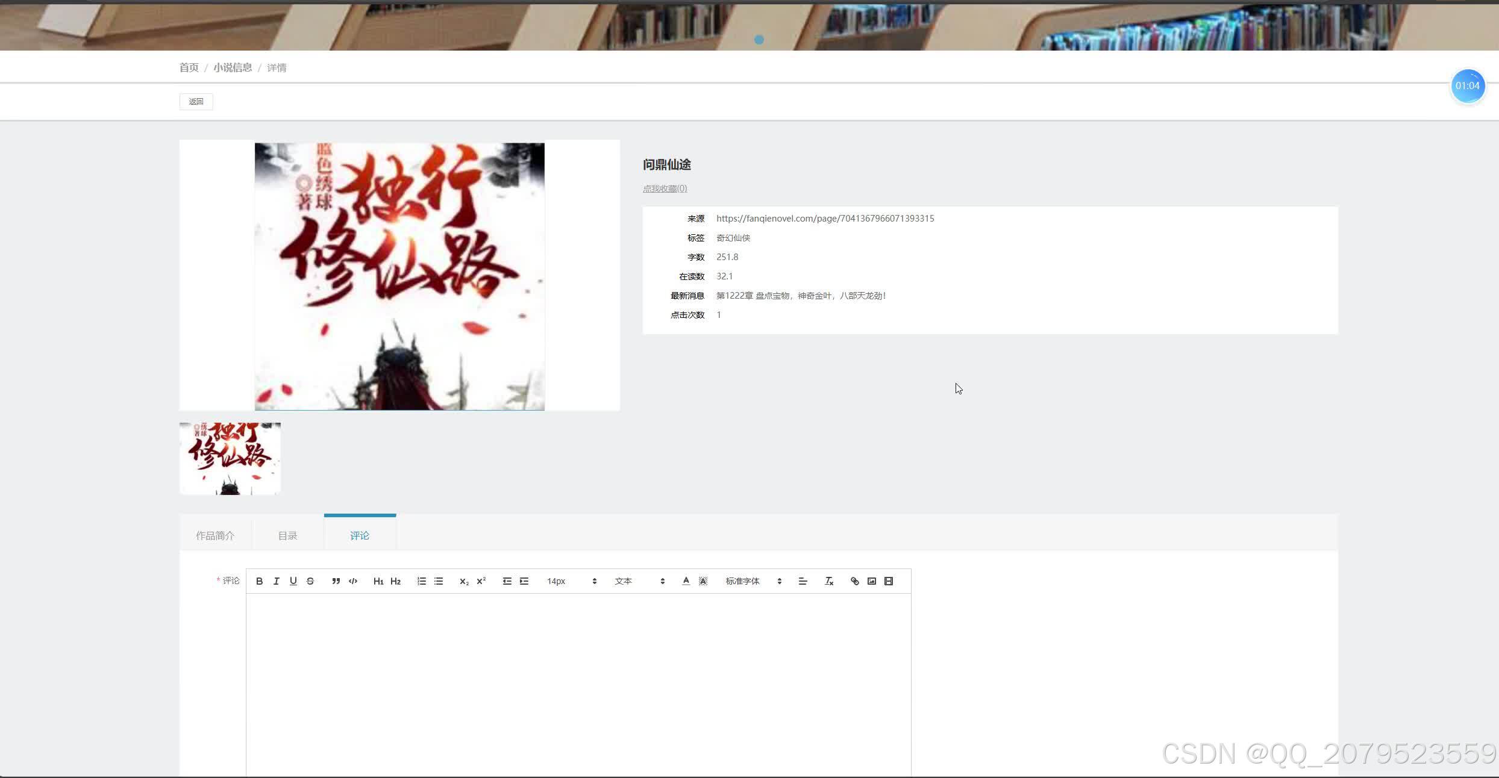Select the small cover thumbnail image
1499x778 pixels.
pyautogui.click(x=230, y=459)
